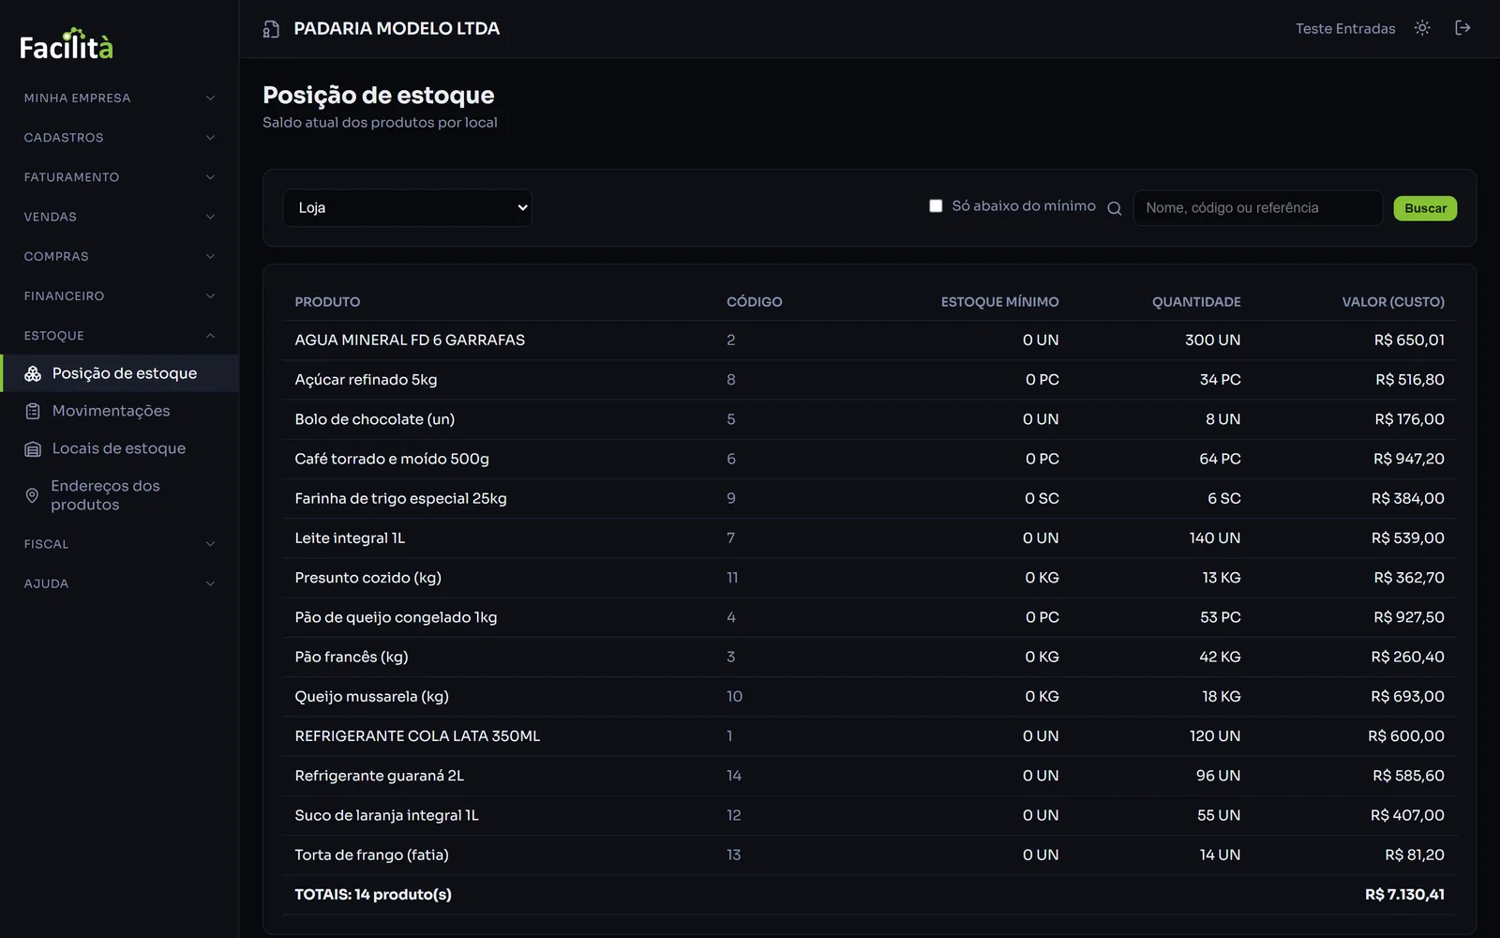
Task: Toggle light theme with the sun icon
Action: coord(1422,28)
